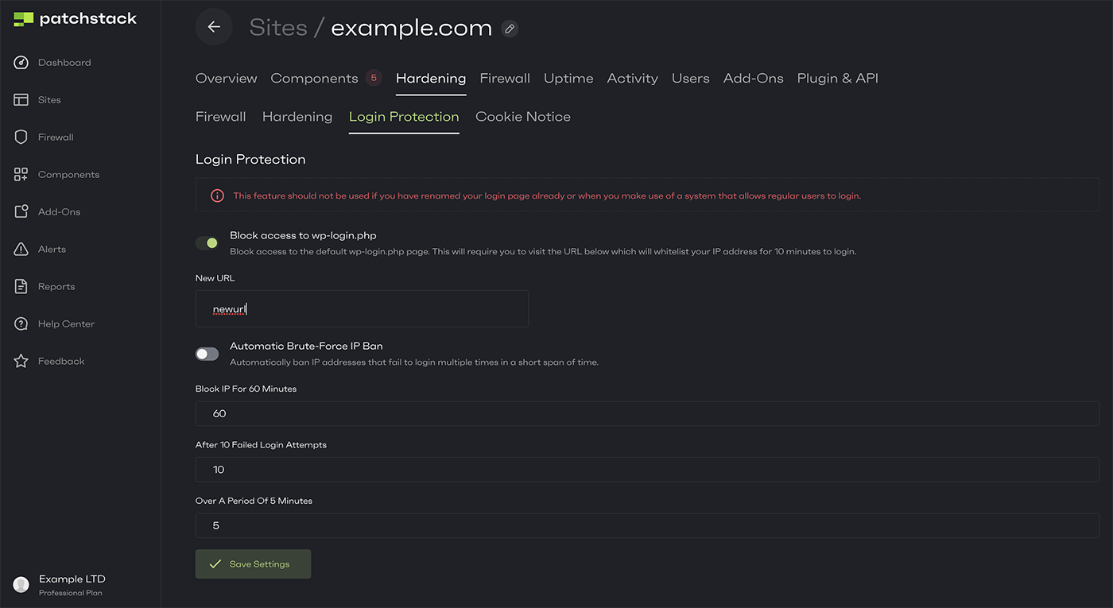The width and height of the screenshot is (1113, 608).
Task: Open Reports in the sidebar
Action: click(56, 286)
